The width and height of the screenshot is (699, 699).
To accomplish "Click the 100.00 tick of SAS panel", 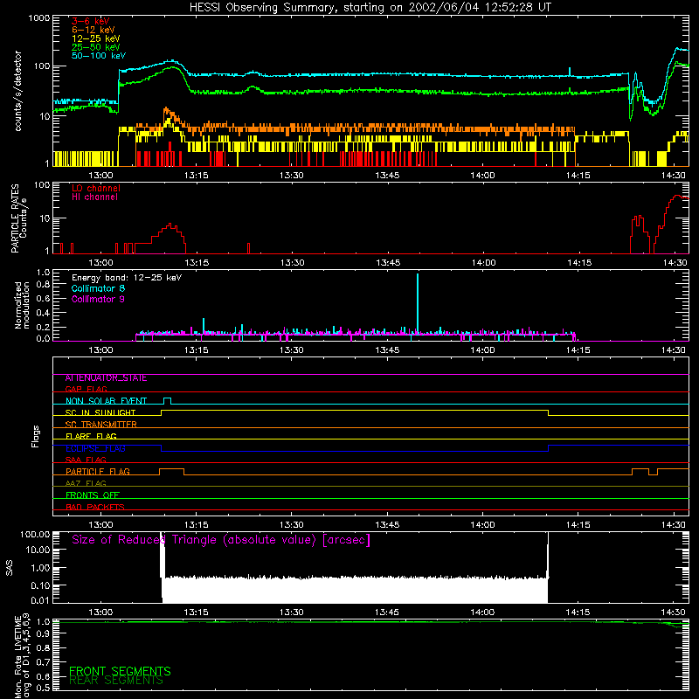I will coord(35,535).
